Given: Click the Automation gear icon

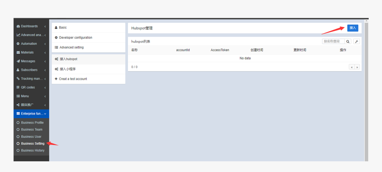Looking at the screenshot, I should pyautogui.click(x=18, y=44).
